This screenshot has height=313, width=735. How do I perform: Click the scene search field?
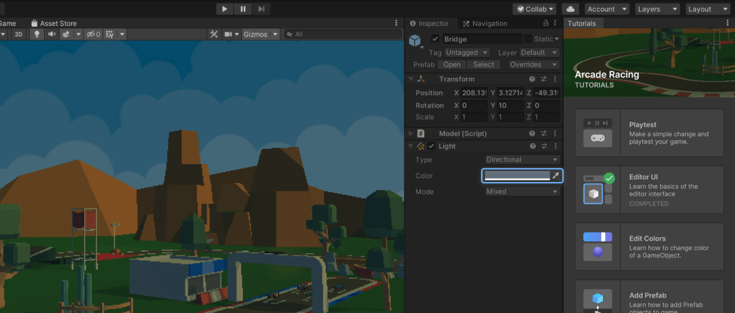point(343,34)
